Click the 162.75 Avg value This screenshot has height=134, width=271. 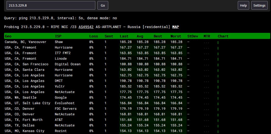pyautogui.click(x=142, y=75)
